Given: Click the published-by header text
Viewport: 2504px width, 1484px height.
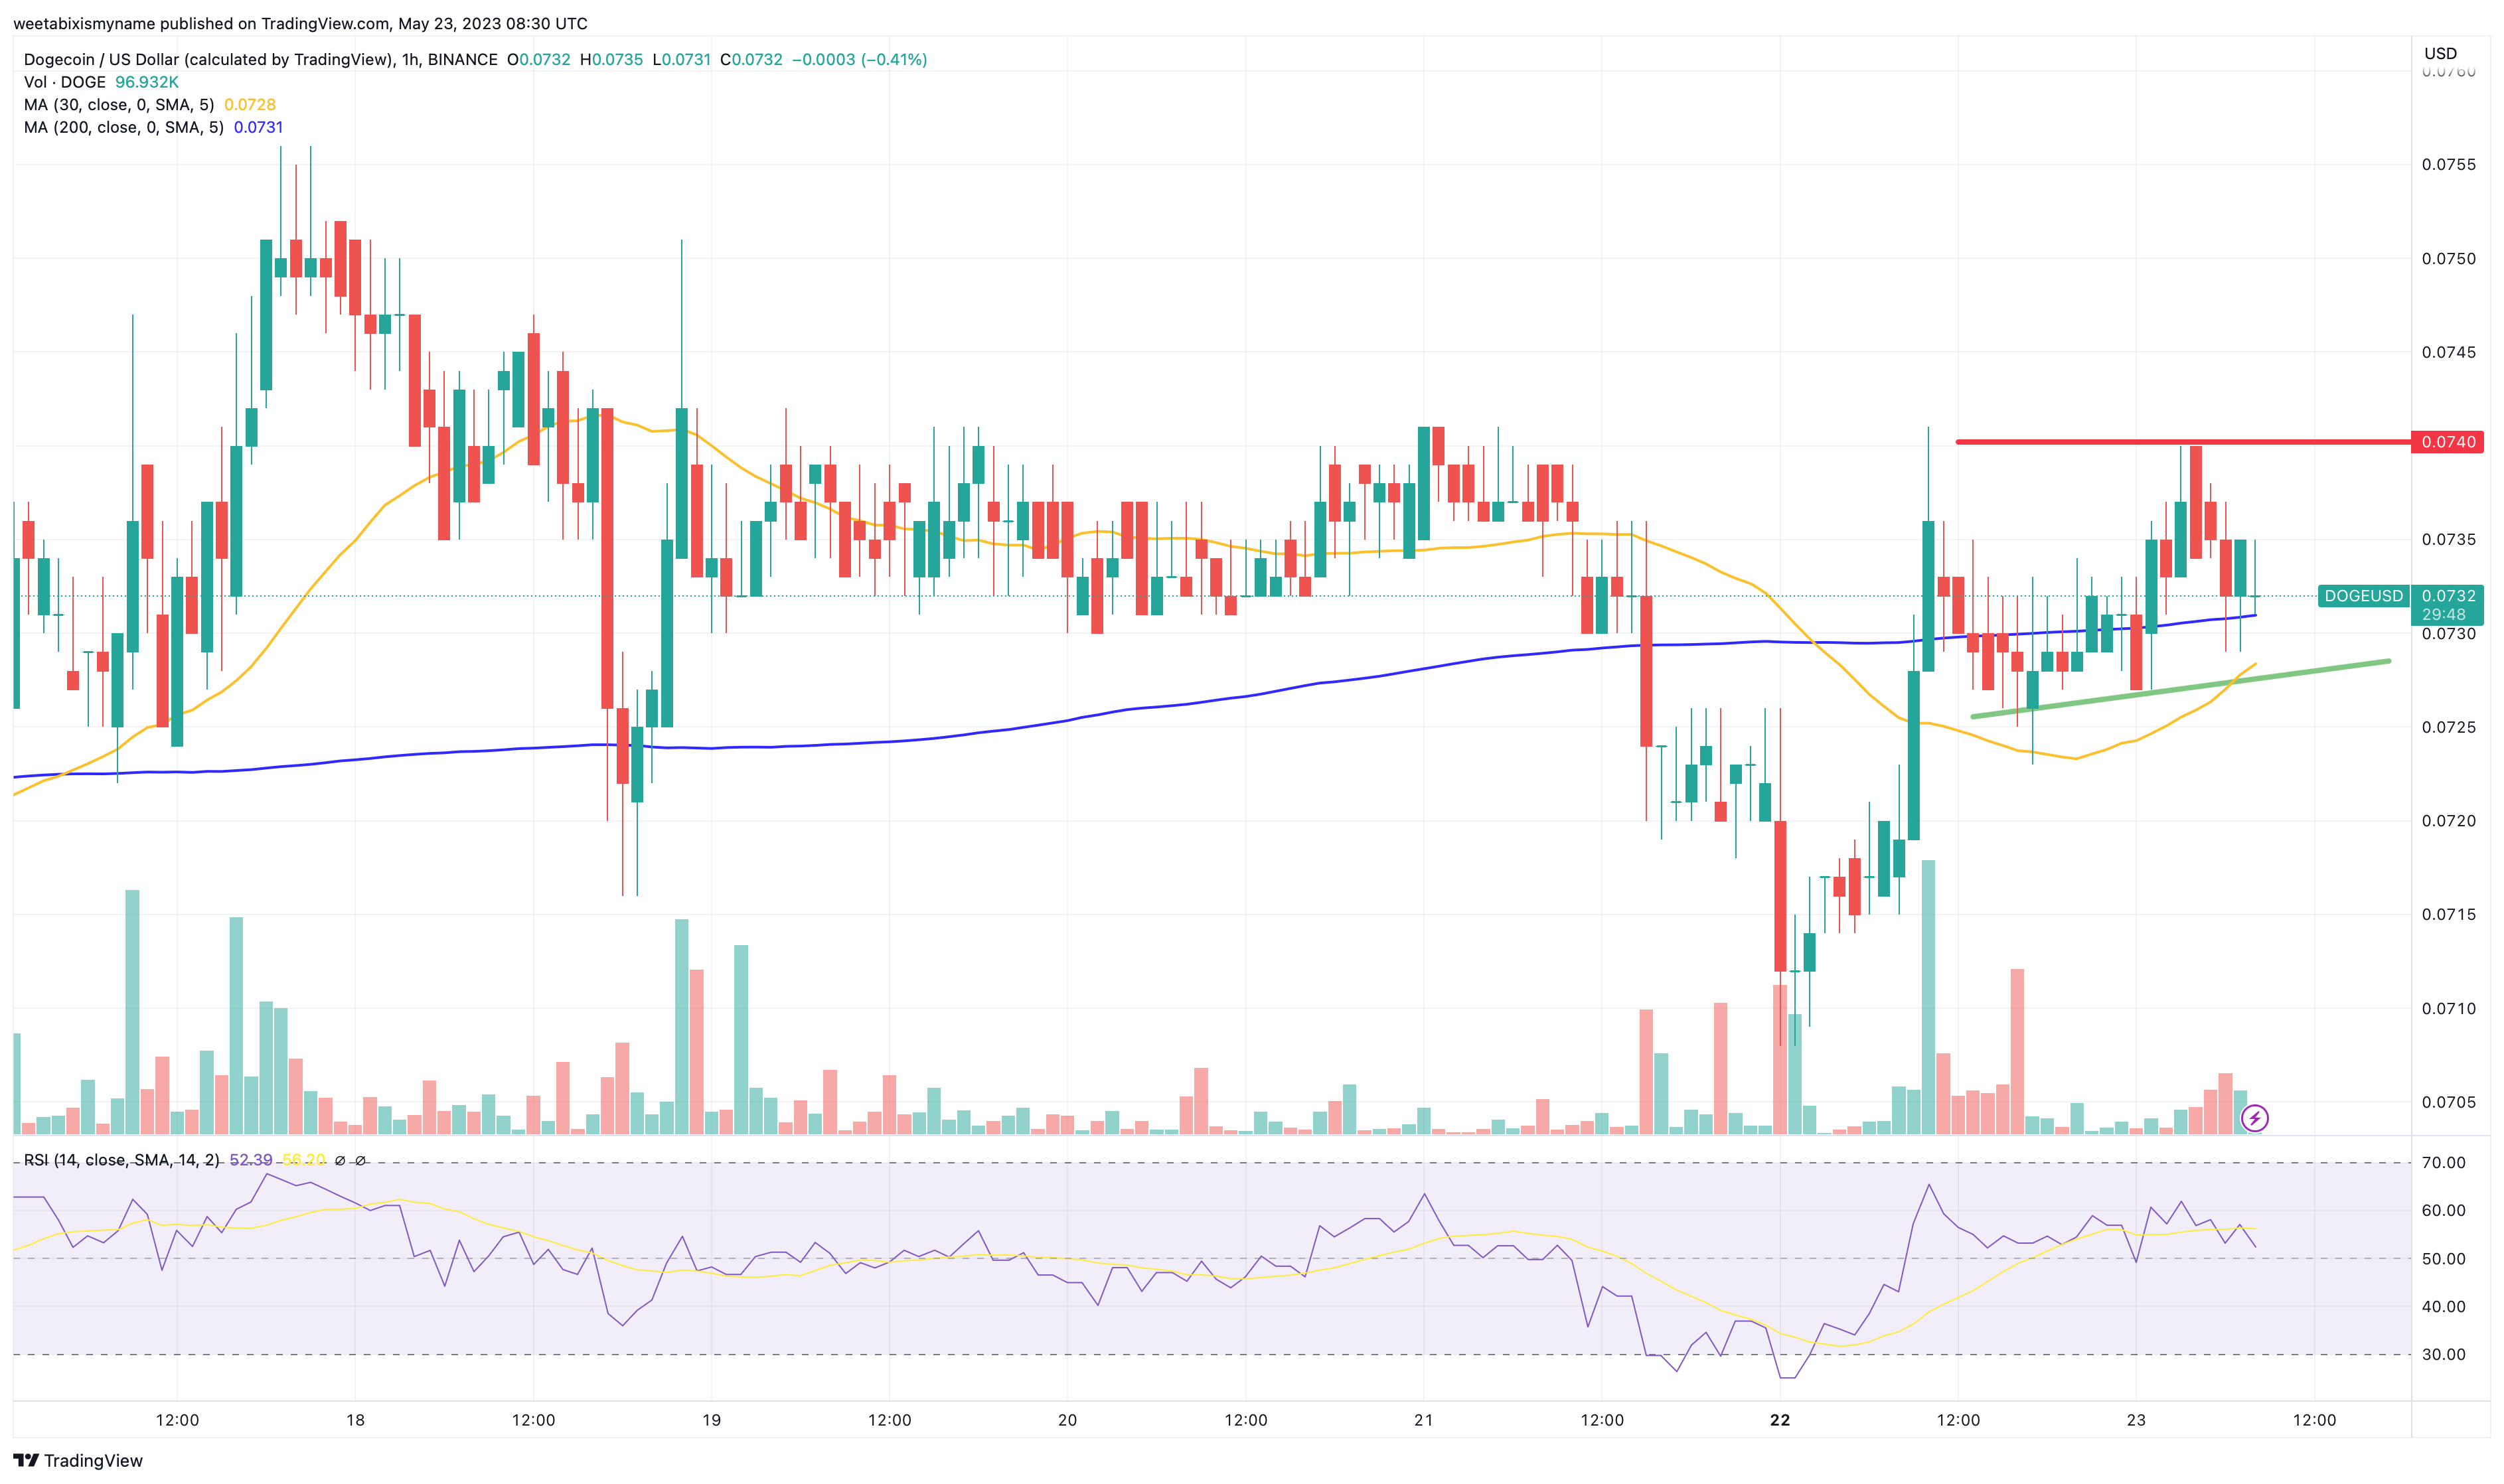Looking at the screenshot, I should click(301, 23).
